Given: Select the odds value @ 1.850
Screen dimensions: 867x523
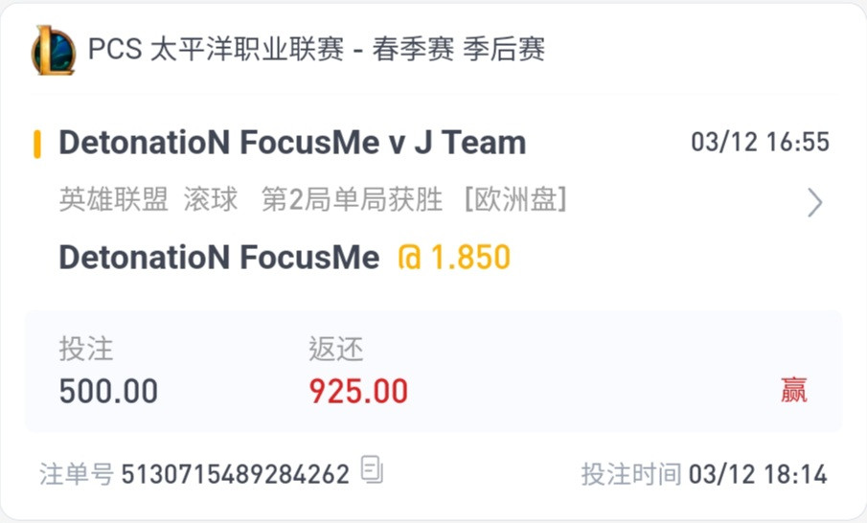Looking at the screenshot, I should pos(454,258).
